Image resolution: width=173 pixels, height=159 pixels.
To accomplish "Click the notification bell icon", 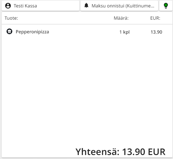I will click(x=86, y=6).
